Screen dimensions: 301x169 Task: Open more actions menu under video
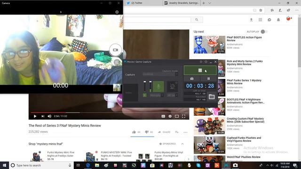pyautogui.click(x=185, y=132)
